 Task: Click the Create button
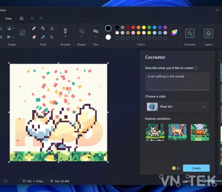[x=196, y=168]
